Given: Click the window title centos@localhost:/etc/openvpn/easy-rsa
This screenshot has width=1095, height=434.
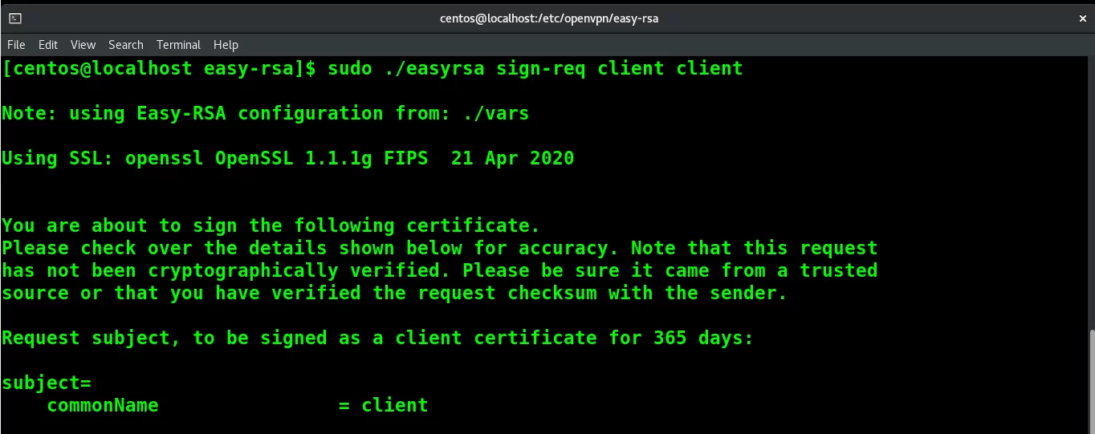Looking at the screenshot, I should [x=549, y=18].
